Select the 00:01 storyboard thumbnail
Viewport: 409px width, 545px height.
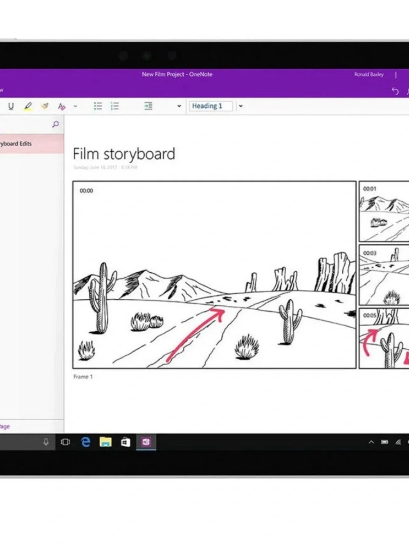(384, 211)
